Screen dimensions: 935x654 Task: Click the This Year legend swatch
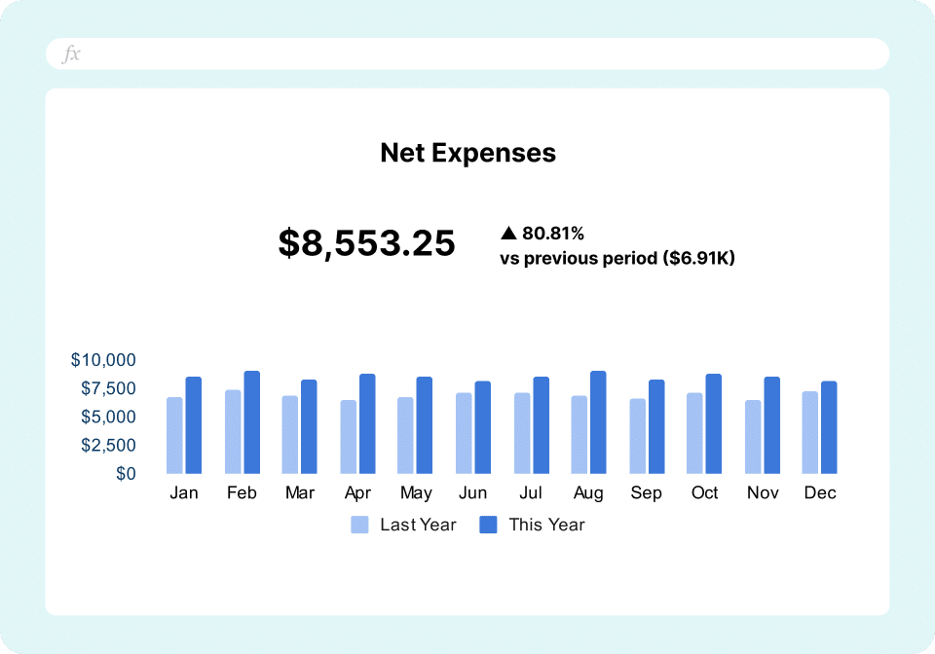pyautogui.click(x=488, y=525)
